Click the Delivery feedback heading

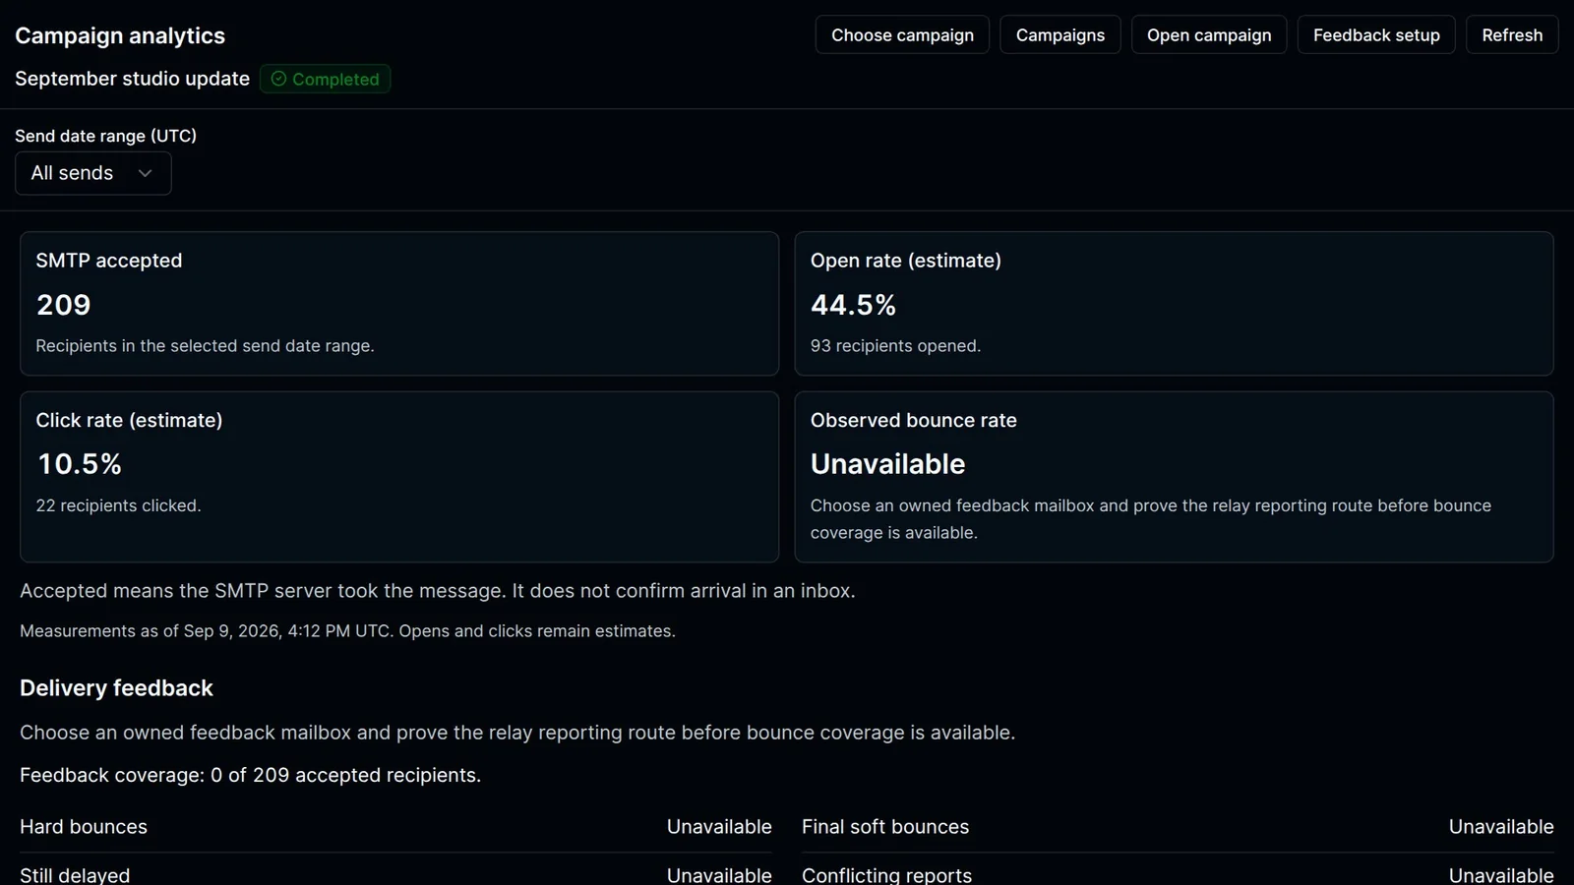click(x=116, y=688)
